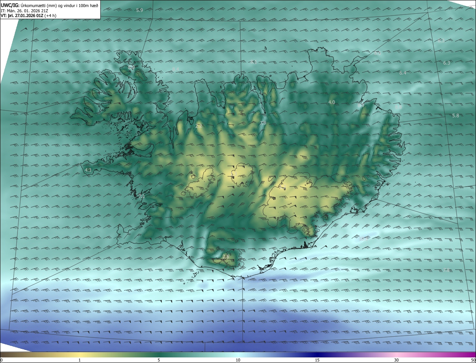Click the valid time 'VT: þri. 27.01.2026 01Z (+4 h)'

pyautogui.click(x=28, y=16)
